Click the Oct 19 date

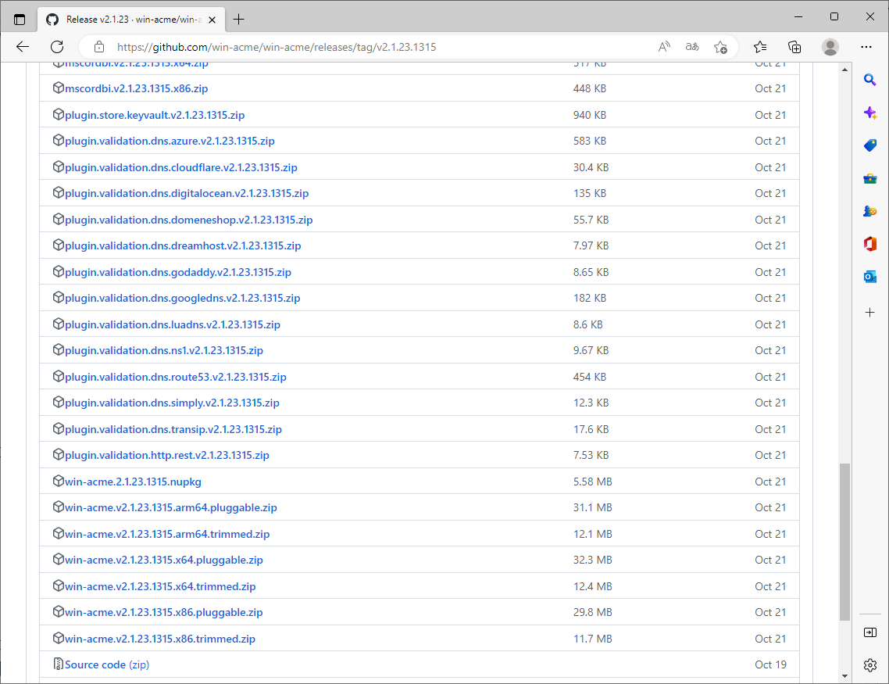770,664
